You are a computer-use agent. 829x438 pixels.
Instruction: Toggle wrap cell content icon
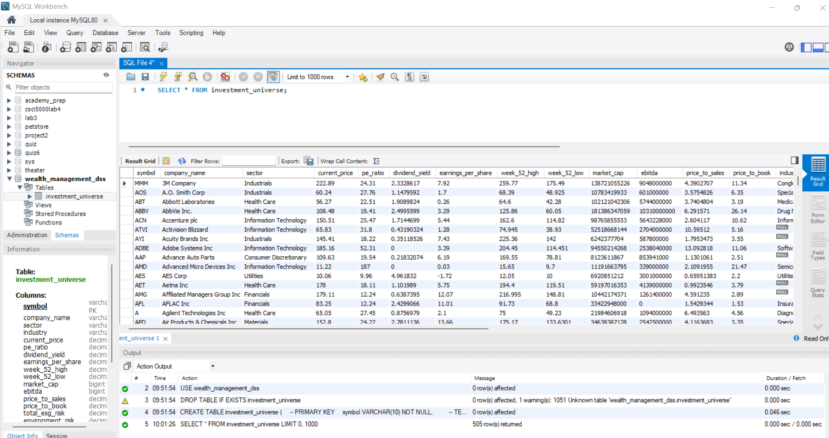tap(377, 161)
